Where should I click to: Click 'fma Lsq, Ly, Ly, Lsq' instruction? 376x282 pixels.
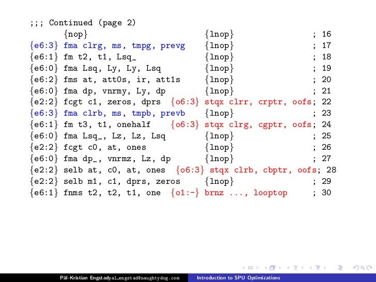coord(112,68)
